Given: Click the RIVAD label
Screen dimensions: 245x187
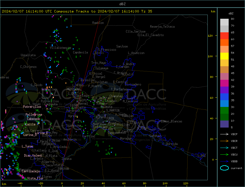Looking at the screenshot, I should pos(112,123).
